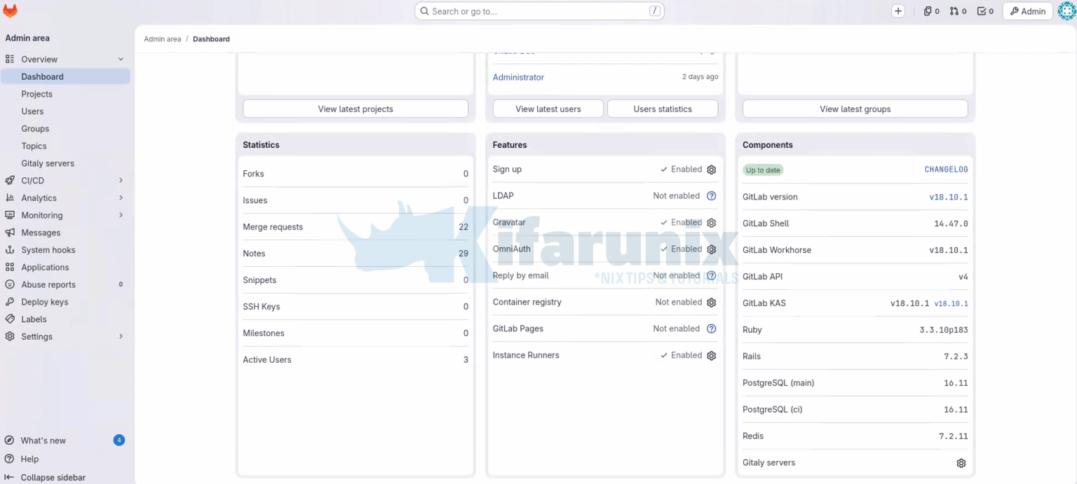
Task: Click the Overview sidebar icon
Action: tap(10, 60)
